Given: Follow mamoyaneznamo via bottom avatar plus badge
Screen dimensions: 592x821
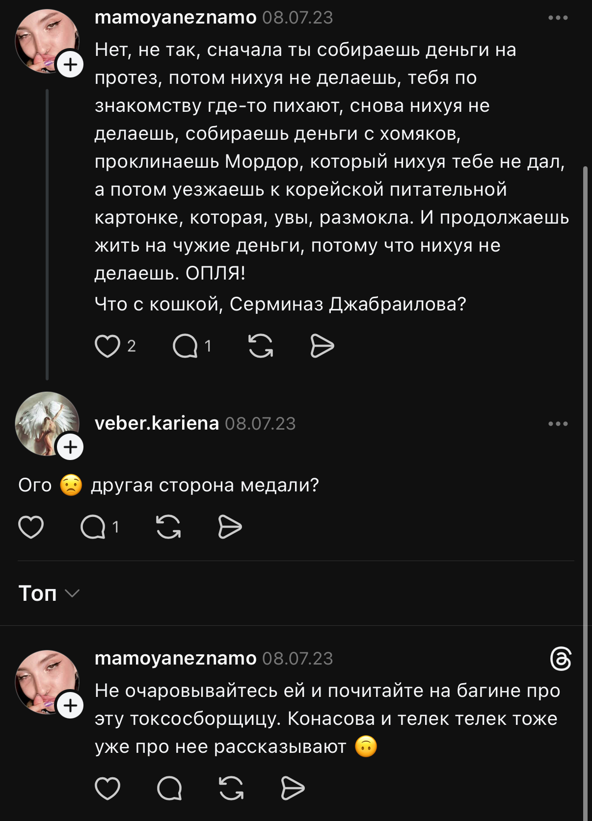Looking at the screenshot, I should pyautogui.click(x=71, y=705).
